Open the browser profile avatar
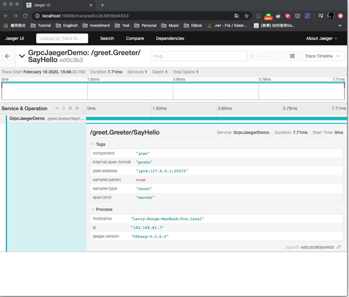The width and height of the screenshot is (349, 297). (x=331, y=16)
